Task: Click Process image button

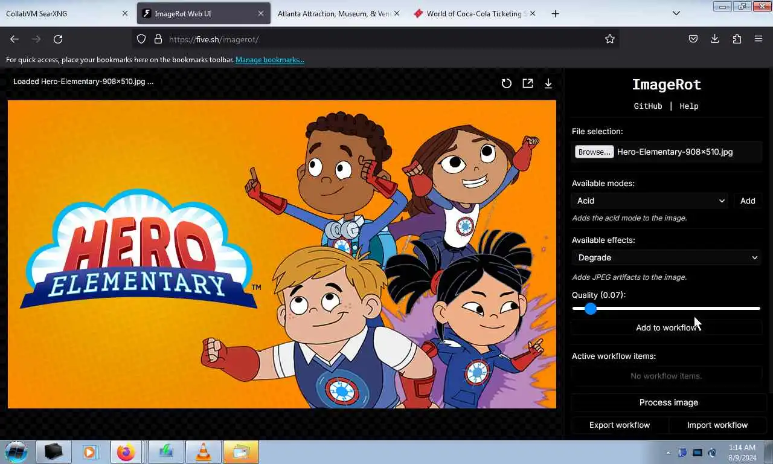Action: pos(669,402)
